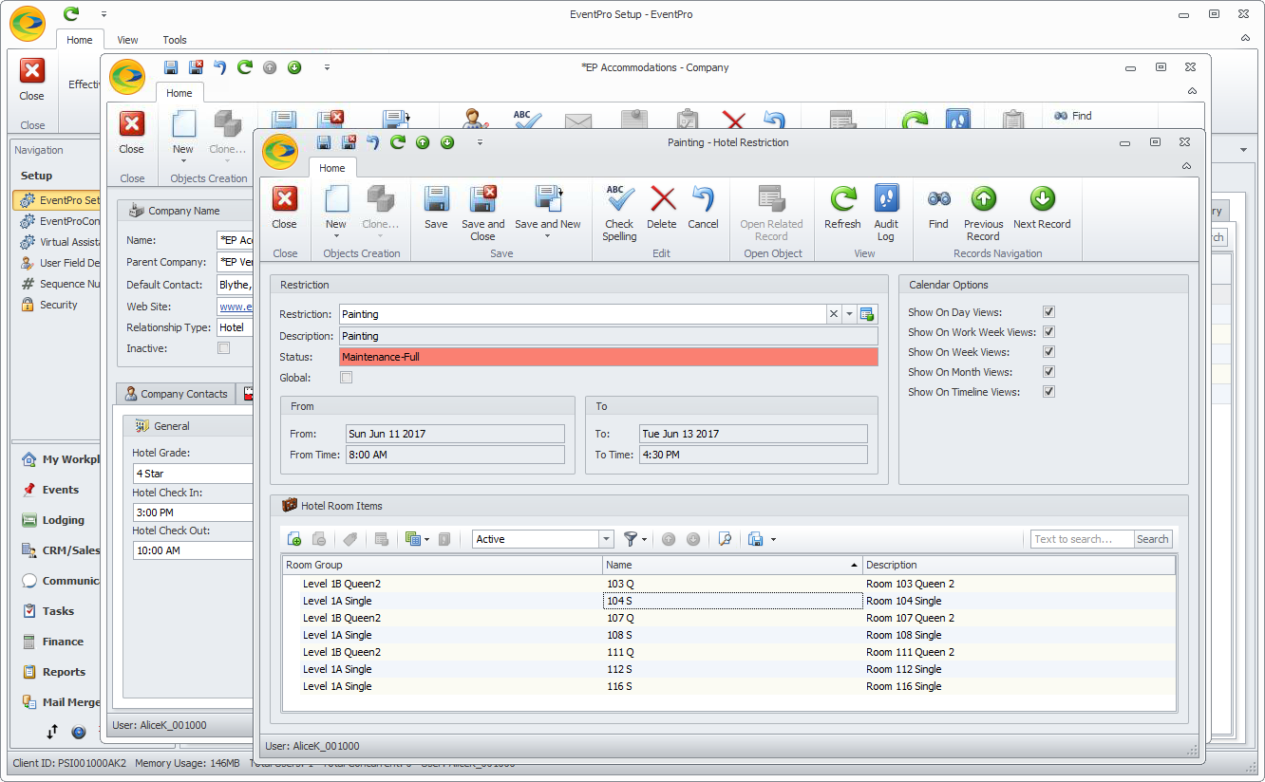Expand the Save and New dropdown arrow
This screenshot has width=1265, height=782.
click(547, 236)
